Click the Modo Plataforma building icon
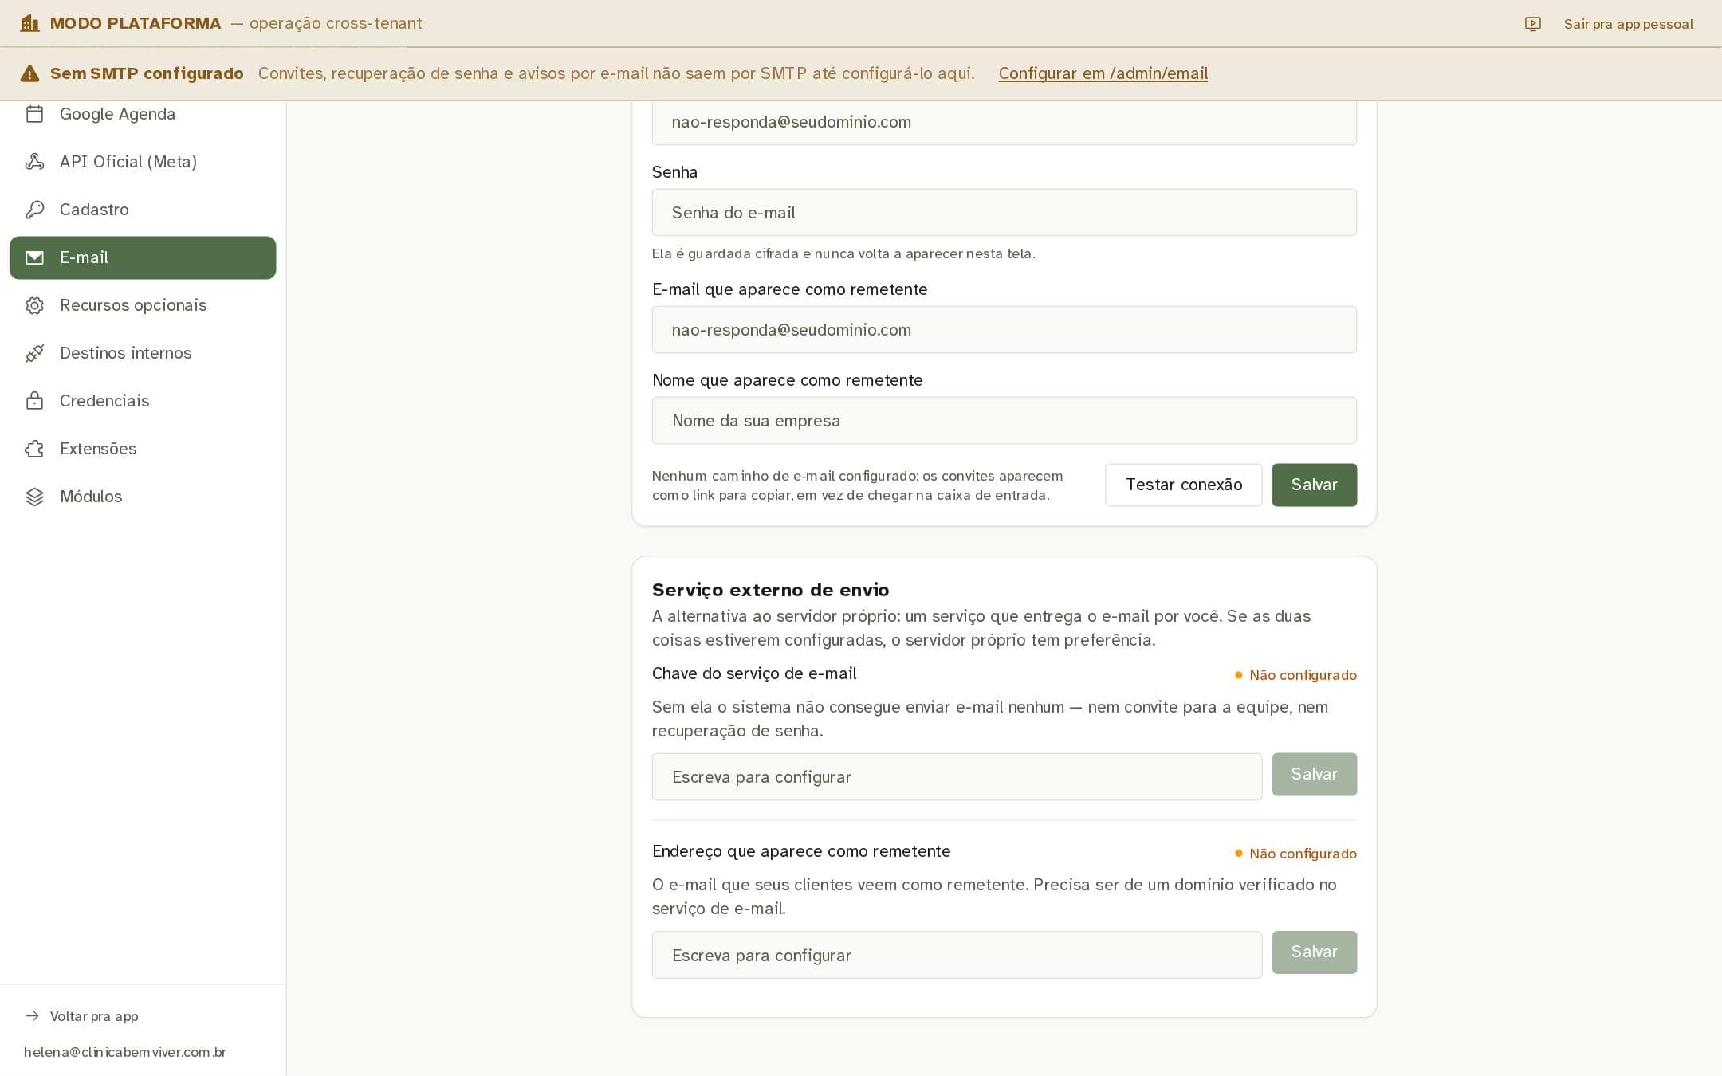Screen dimensions: 1722x1076 click(29, 23)
